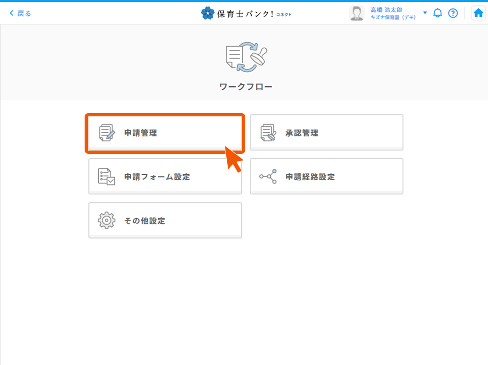
Task: Click the その他設定 gear icon
Action: [x=107, y=220]
